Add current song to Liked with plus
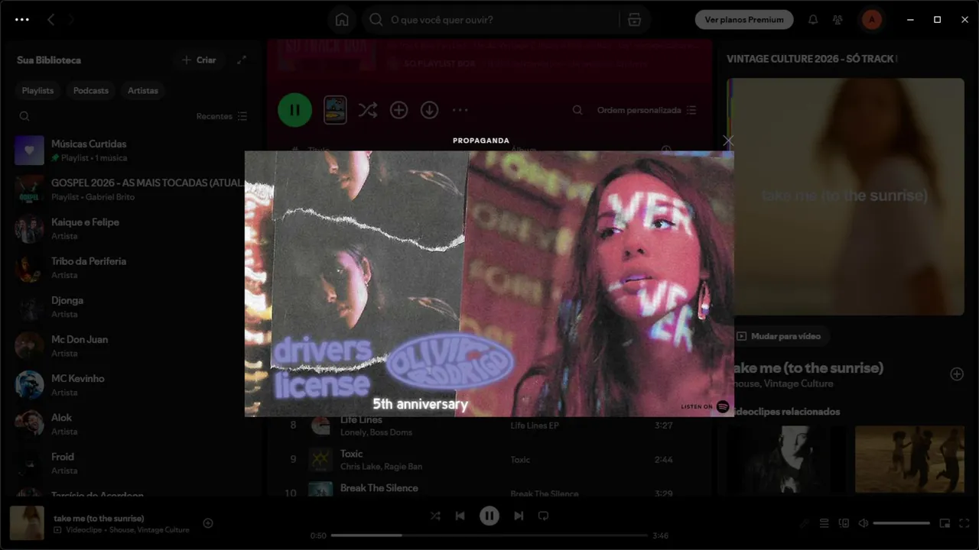This screenshot has height=550, width=979. pos(208,523)
